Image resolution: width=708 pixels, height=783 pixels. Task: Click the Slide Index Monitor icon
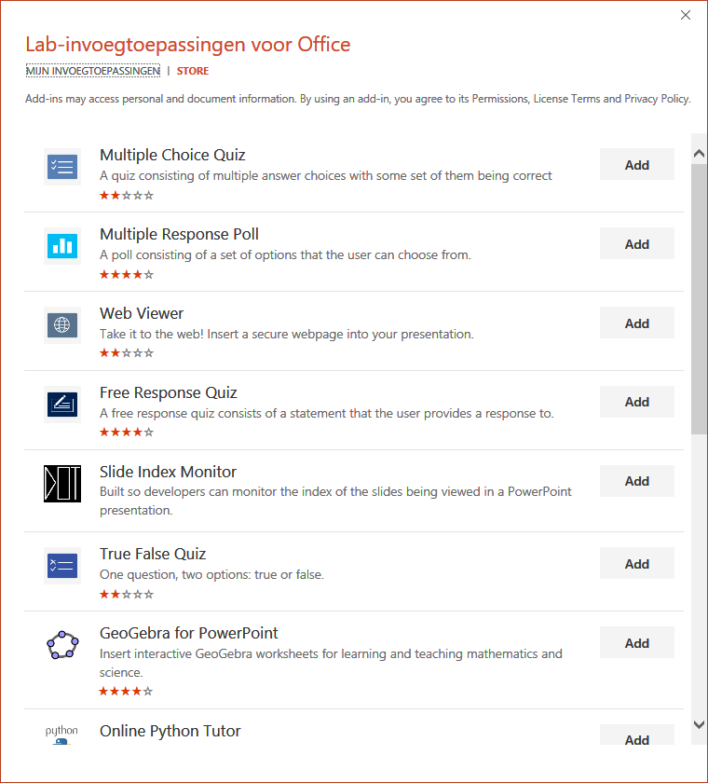62,483
